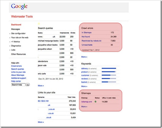
Task: Expand the Site configuration menu
Action: (18, 33)
